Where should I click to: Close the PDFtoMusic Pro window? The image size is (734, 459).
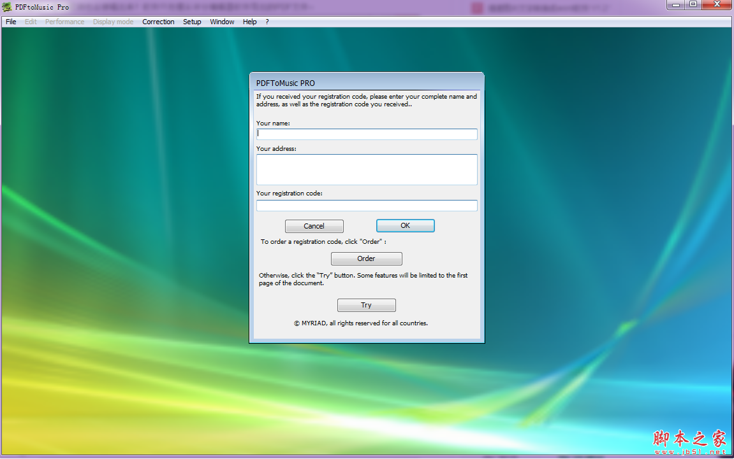[717, 4]
